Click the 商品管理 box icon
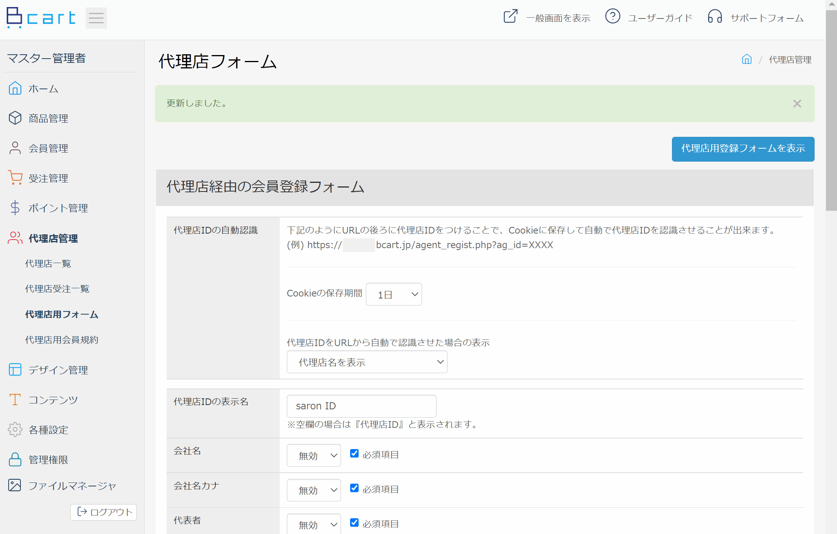This screenshot has height=534, width=837. pos(15,118)
